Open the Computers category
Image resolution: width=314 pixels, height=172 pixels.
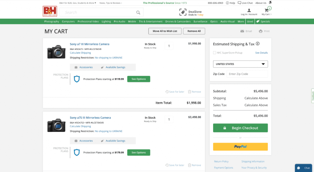pyautogui.click(x=68, y=21)
